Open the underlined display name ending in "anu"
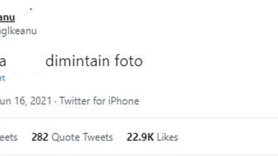Viewport: 278px width, 156px height. point(7,18)
